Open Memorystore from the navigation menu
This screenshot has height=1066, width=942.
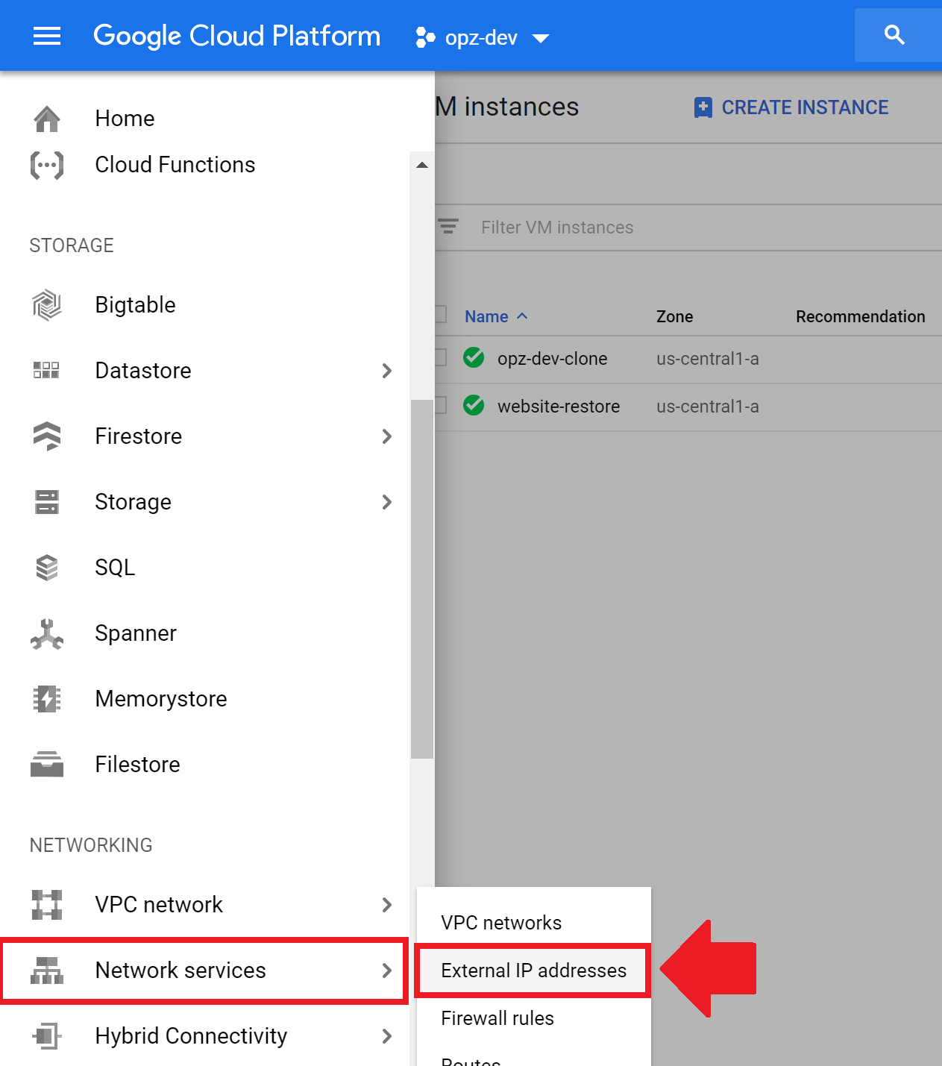tap(161, 699)
